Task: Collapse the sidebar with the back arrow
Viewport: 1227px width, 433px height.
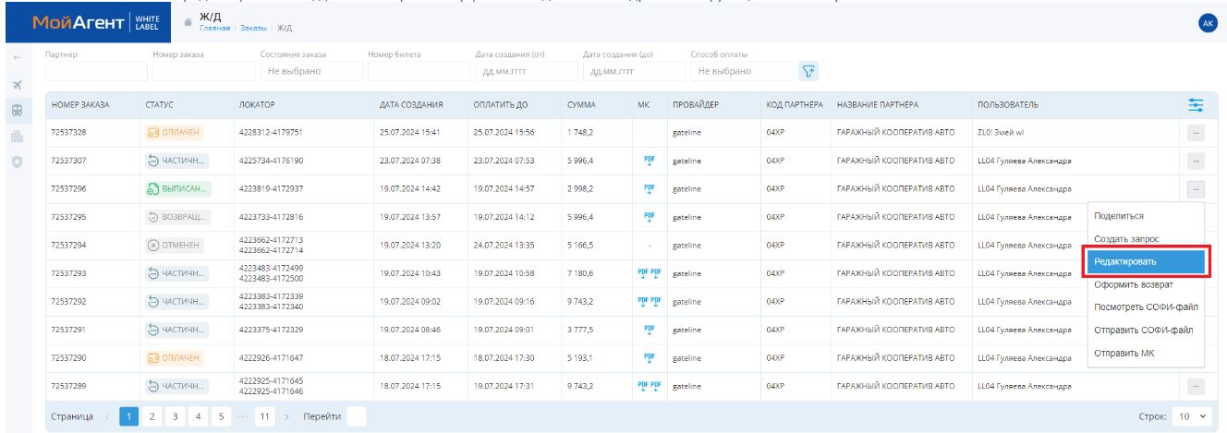Action: pyautogui.click(x=18, y=58)
